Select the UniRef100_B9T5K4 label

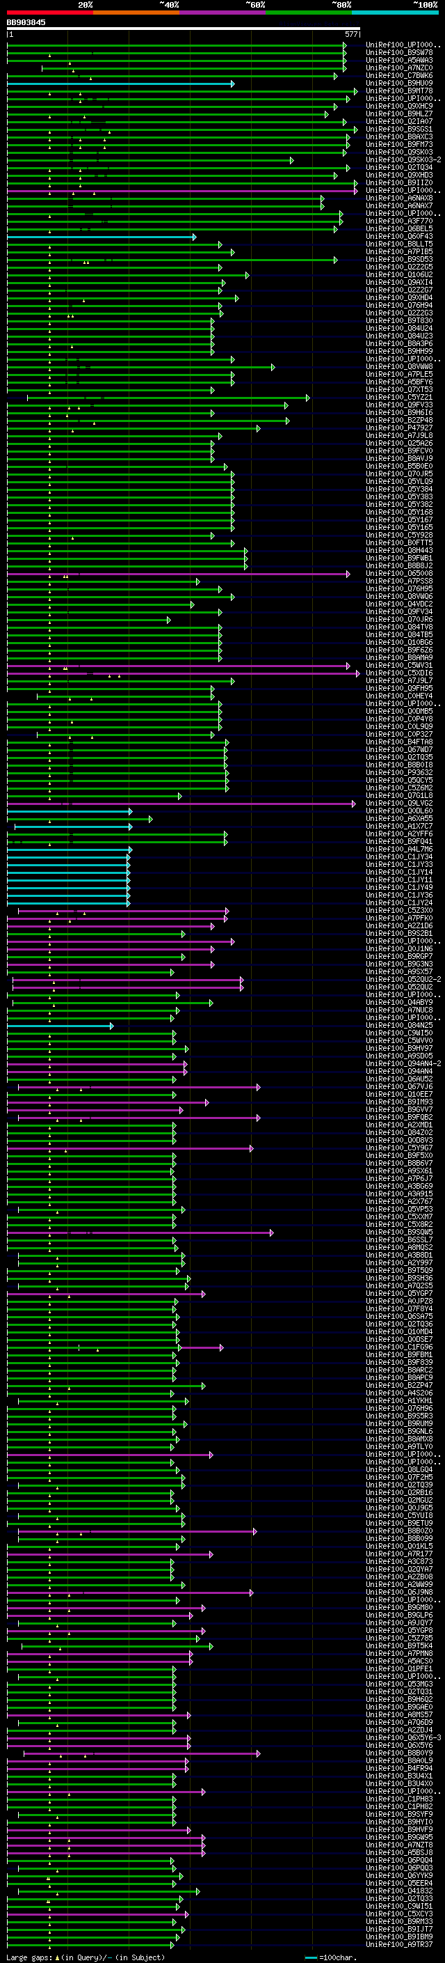tap(399, 1645)
